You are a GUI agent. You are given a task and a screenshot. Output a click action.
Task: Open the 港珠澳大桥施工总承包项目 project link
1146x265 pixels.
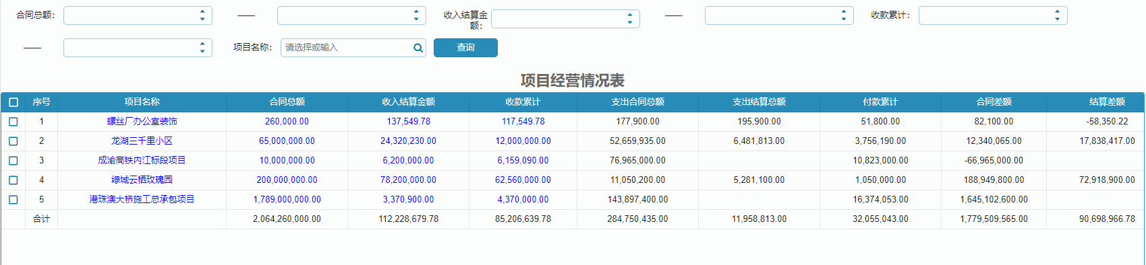pos(142,200)
